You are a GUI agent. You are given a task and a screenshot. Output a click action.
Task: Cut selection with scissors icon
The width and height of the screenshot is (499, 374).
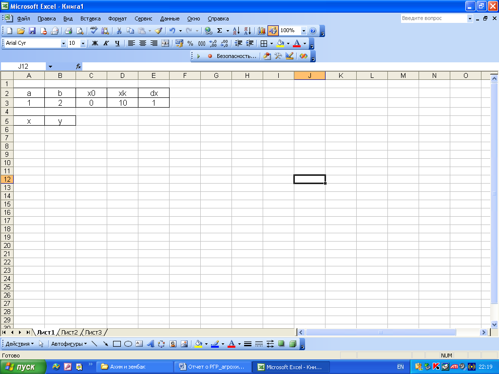point(119,31)
